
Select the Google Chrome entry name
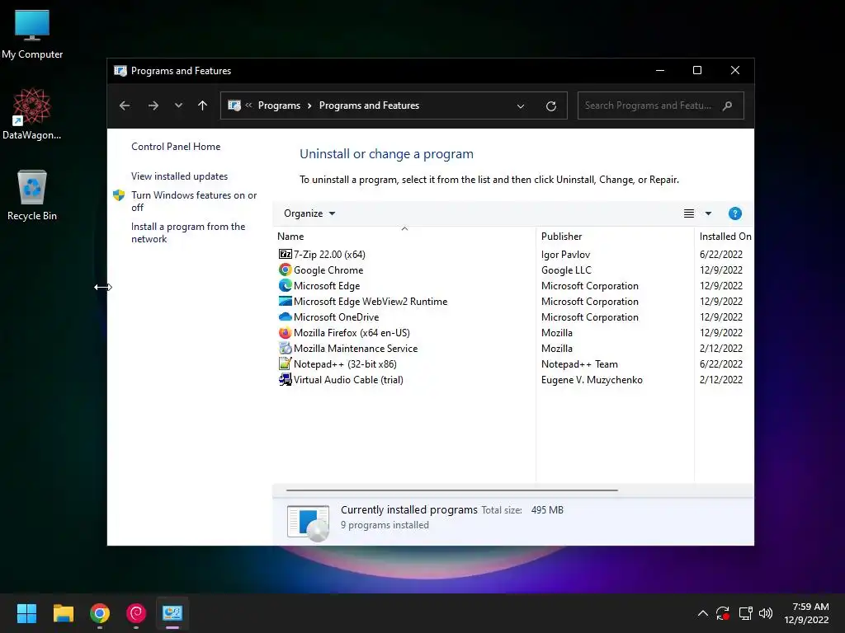(328, 270)
